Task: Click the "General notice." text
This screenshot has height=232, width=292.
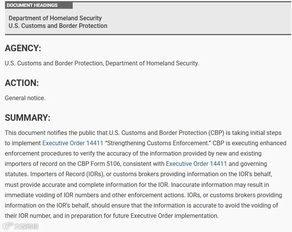Action: tap(25, 98)
